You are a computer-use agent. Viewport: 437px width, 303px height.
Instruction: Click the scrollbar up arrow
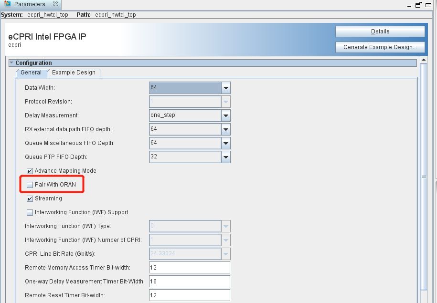coord(424,60)
